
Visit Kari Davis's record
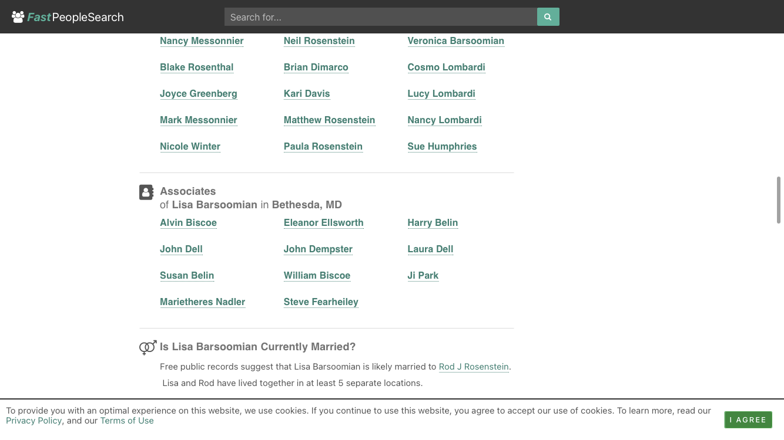[x=307, y=93]
